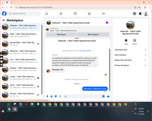This screenshot has height=121, width=152.
Task: Open the $650 listing title link
Action: [x=63, y=31]
